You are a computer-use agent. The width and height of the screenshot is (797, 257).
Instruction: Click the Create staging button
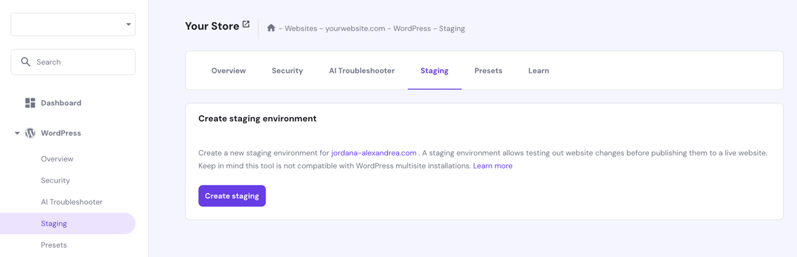(232, 196)
